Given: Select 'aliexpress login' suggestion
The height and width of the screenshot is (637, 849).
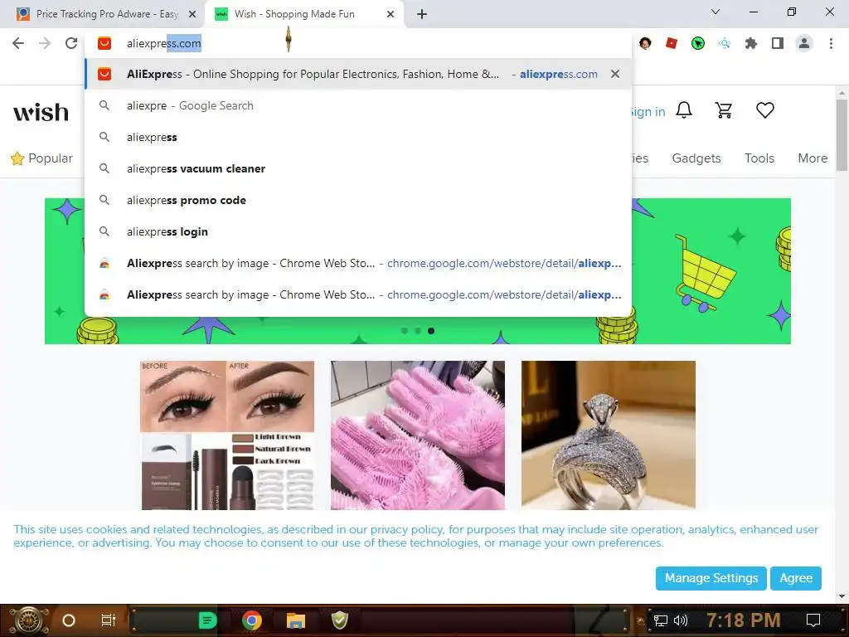Looking at the screenshot, I should 357,231.
